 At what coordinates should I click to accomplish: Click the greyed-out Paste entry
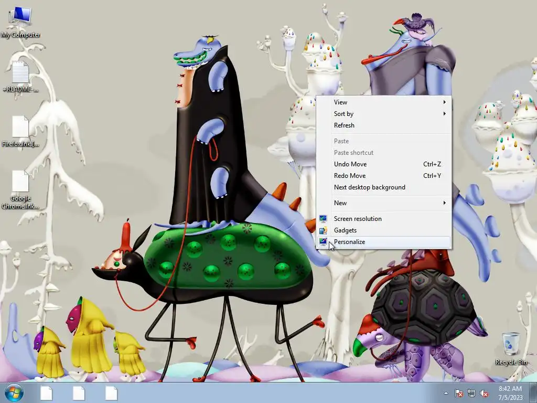coord(383,141)
